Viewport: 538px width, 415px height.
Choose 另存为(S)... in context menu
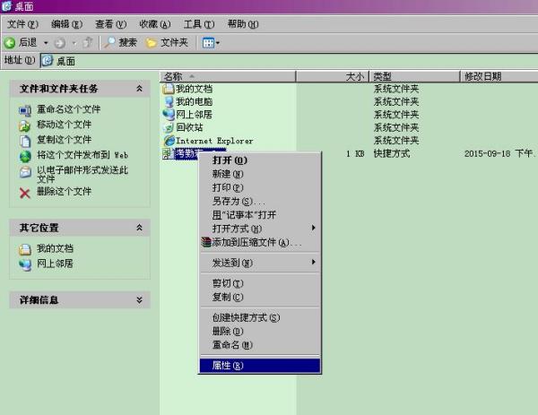pyautogui.click(x=260, y=202)
